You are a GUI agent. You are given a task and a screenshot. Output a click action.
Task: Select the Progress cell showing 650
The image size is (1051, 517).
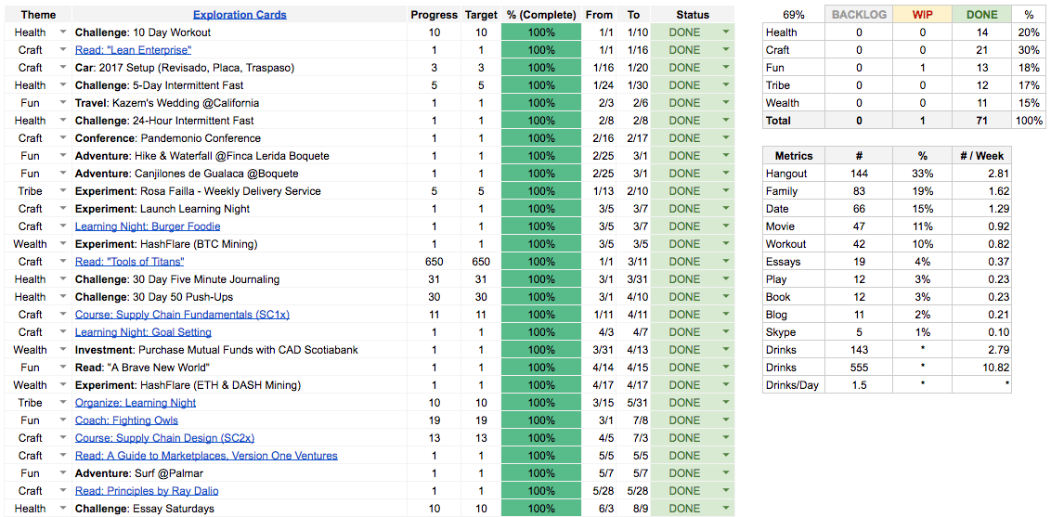click(434, 262)
